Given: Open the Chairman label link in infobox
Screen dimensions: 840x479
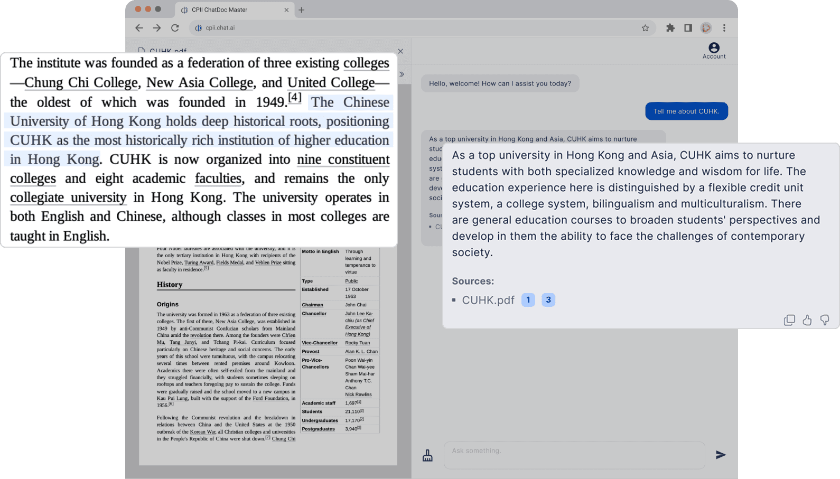Looking at the screenshot, I should (312, 305).
